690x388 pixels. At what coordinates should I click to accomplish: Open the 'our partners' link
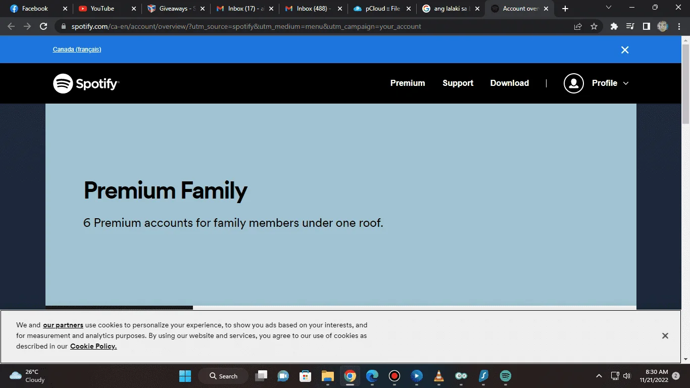tap(63, 325)
